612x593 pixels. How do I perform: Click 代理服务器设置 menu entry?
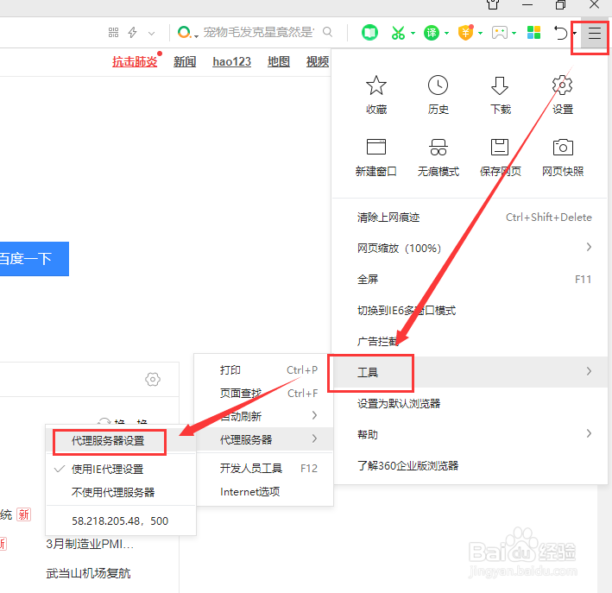(121, 441)
